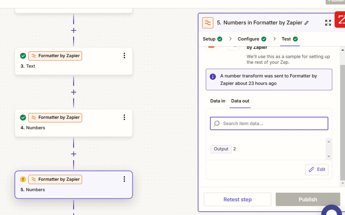Click the green check status on step 4
The height and width of the screenshot is (215, 345).
pos(23,118)
